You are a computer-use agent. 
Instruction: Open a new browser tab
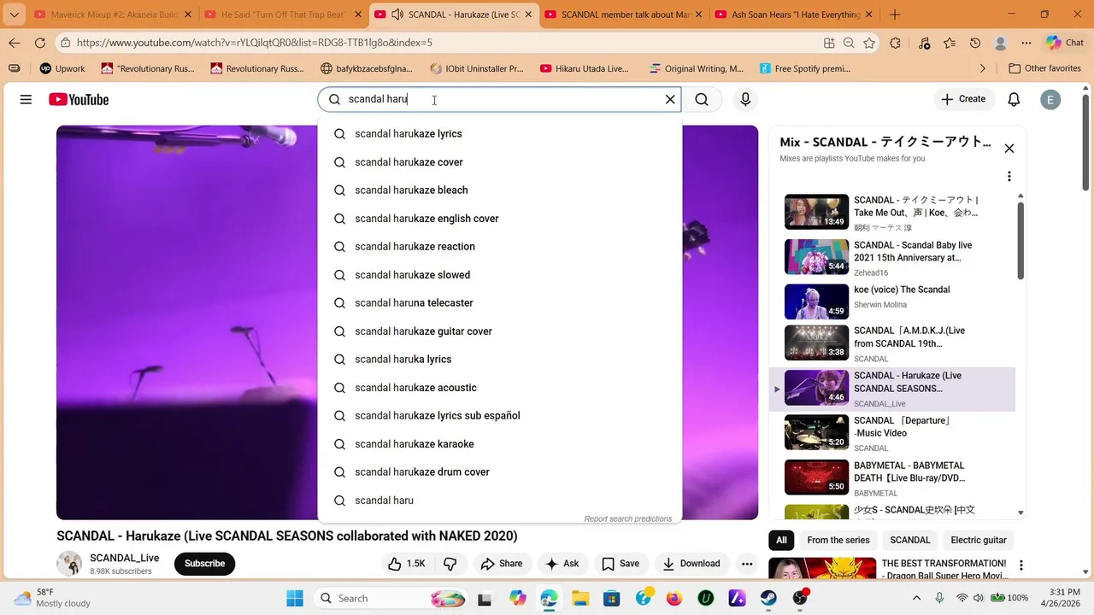(895, 15)
